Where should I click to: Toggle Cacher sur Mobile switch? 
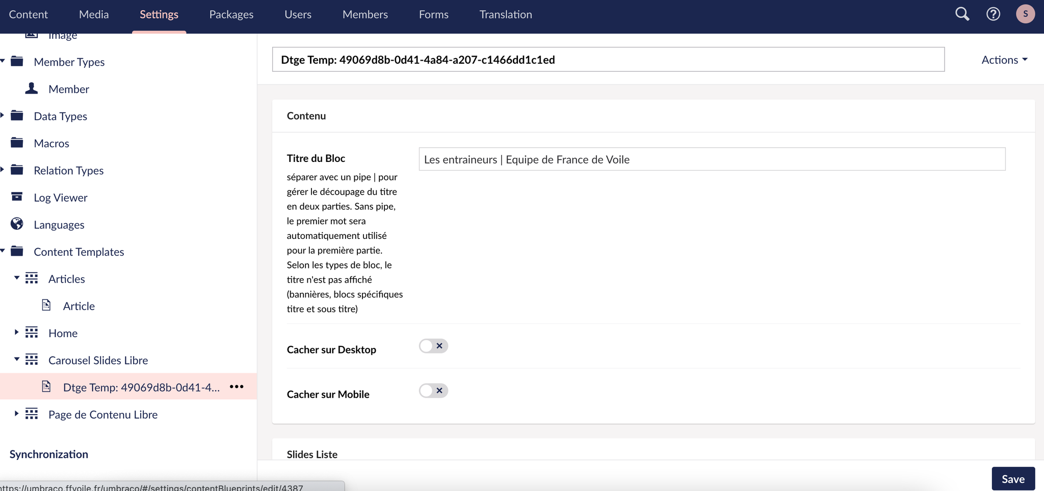[x=433, y=391]
